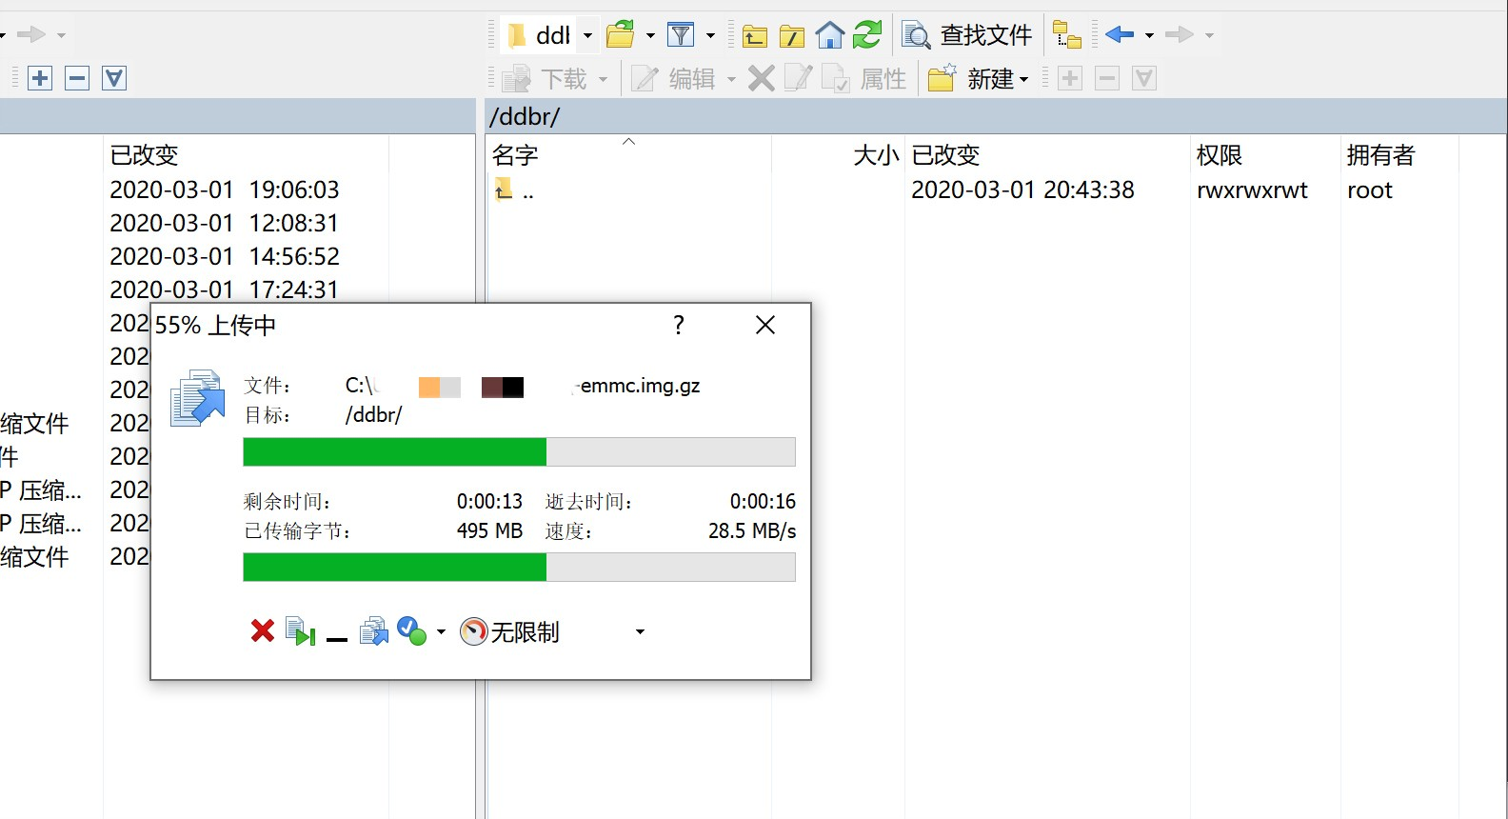Click the help question mark in dialog

point(679,325)
